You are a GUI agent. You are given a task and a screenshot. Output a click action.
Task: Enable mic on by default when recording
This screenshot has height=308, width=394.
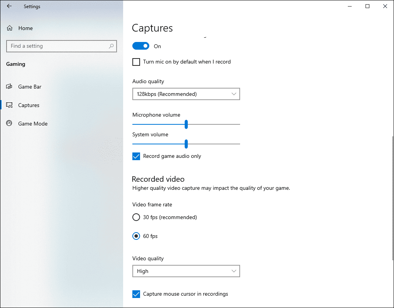coord(136,62)
